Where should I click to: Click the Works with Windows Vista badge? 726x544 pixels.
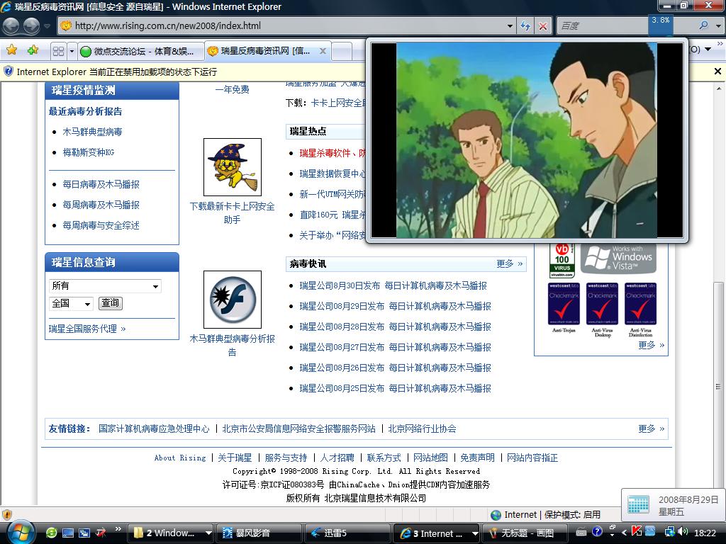click(618, 259)
